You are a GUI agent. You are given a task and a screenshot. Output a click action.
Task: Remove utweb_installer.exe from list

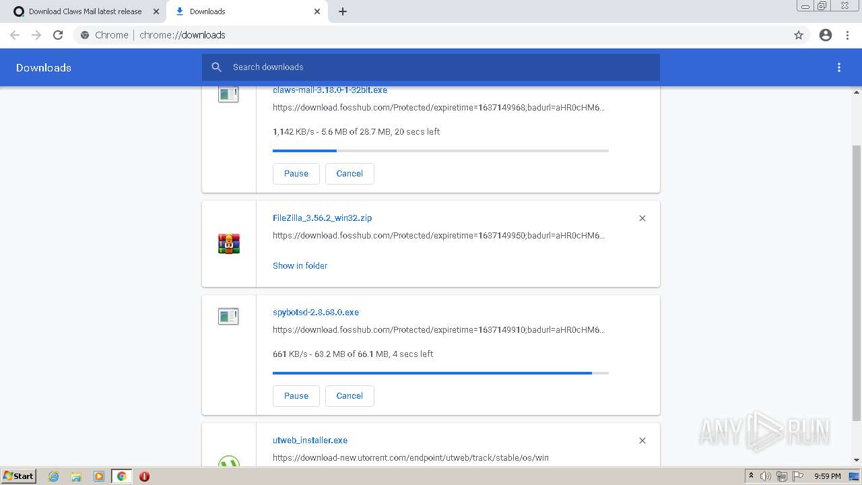pyautogui.click(x=642, y=441)
